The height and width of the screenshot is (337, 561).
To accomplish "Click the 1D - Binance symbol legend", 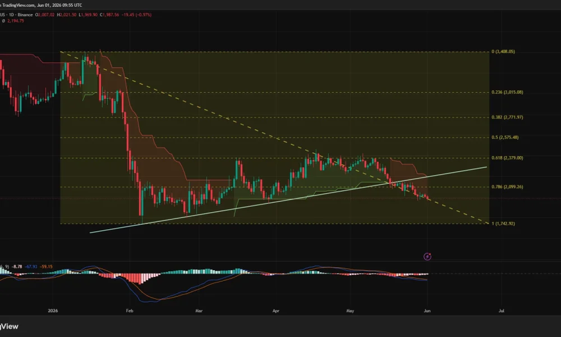I will 16,15.
